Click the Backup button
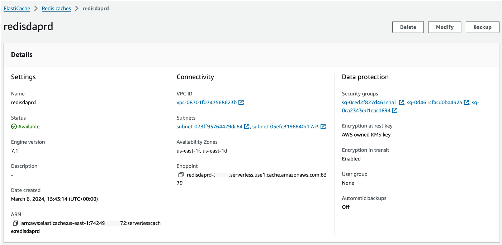Screen dimensions: 502x245 click(x=482, y=27)
